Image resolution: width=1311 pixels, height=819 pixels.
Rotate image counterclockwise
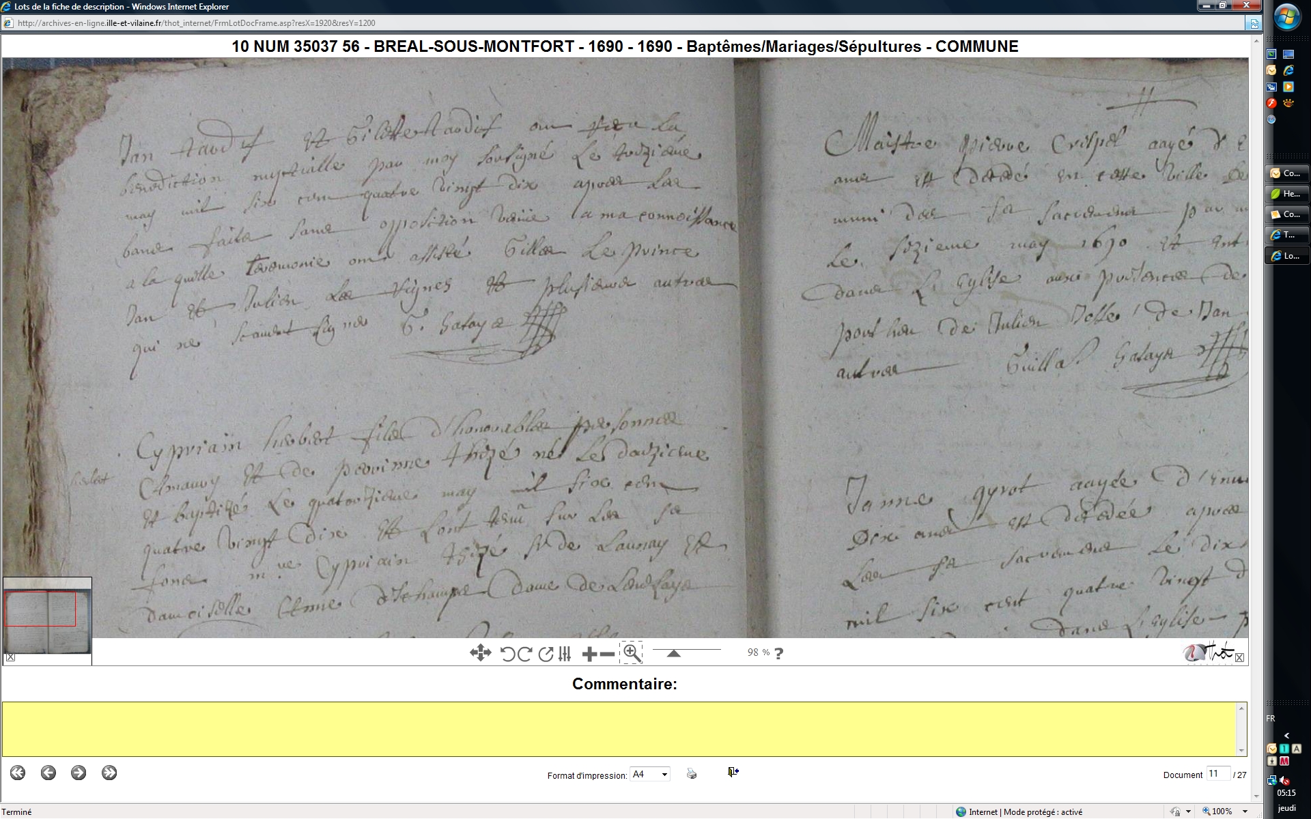click(507, 654)
